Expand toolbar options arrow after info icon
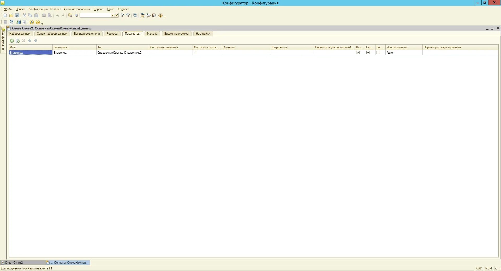Image resolution: width=501 pixels, height=271 pixels. point(165,17)
